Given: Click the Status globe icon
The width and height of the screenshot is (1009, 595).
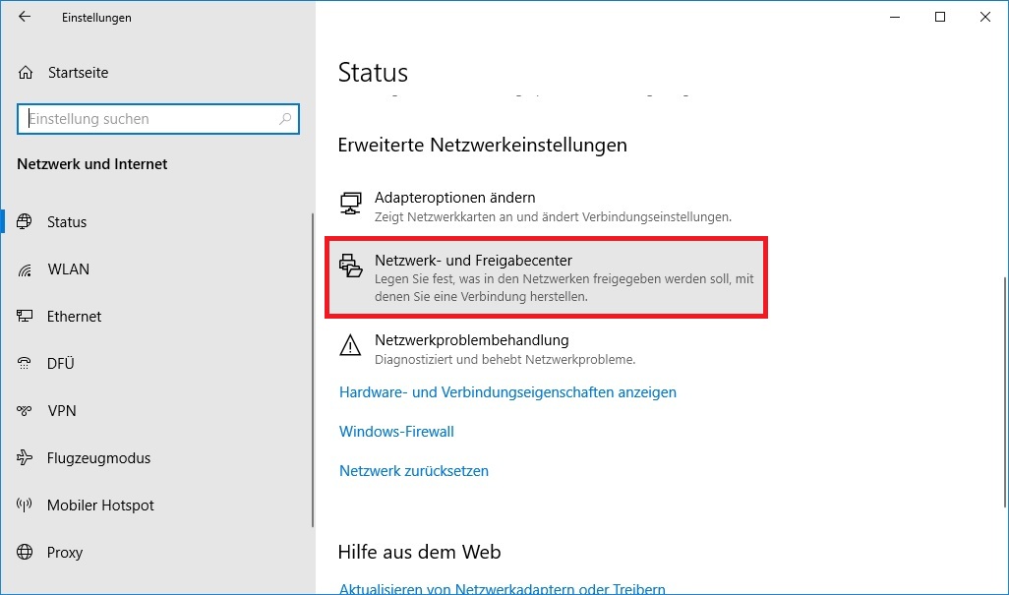Looking at the screenshot, I should 25,222.
